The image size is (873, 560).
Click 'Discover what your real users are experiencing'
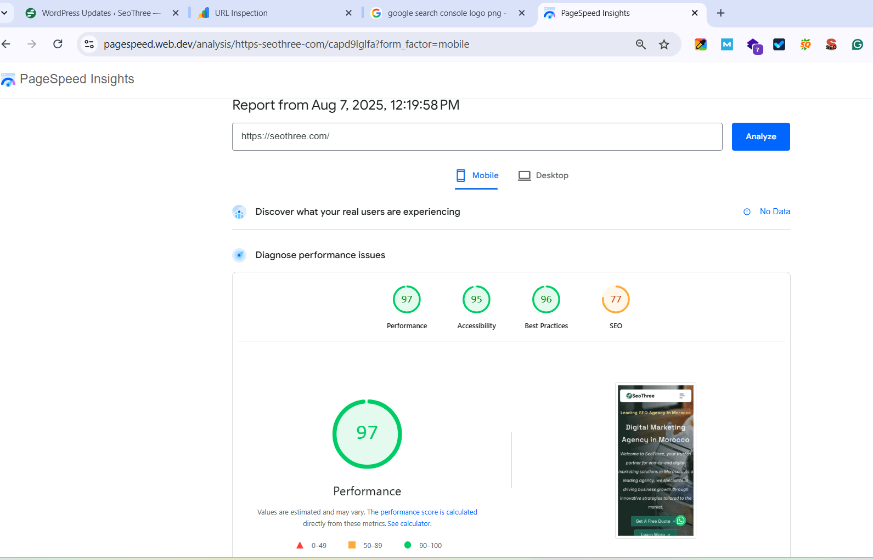(358, 212)
